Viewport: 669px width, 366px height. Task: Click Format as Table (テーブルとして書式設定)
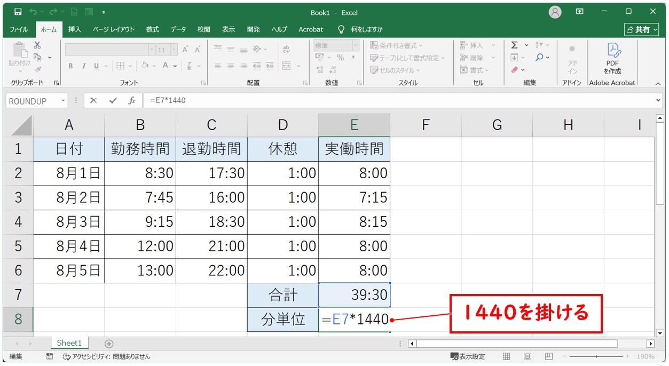pos(408,58)
